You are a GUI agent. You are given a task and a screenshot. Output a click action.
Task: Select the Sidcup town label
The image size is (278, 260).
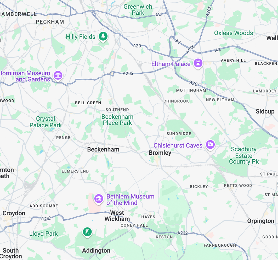tap(265, 111)
